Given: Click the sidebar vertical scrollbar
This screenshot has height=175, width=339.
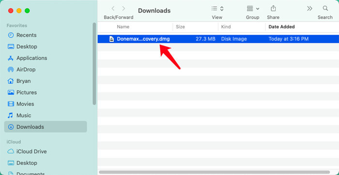Looking at the screenshot, I should point(94,64).
